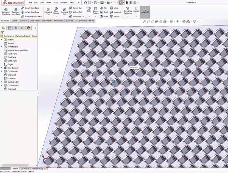Screen dimensions: 228x173
Task: Open the DisplayManager appearance tab
Action: [29, 28]
